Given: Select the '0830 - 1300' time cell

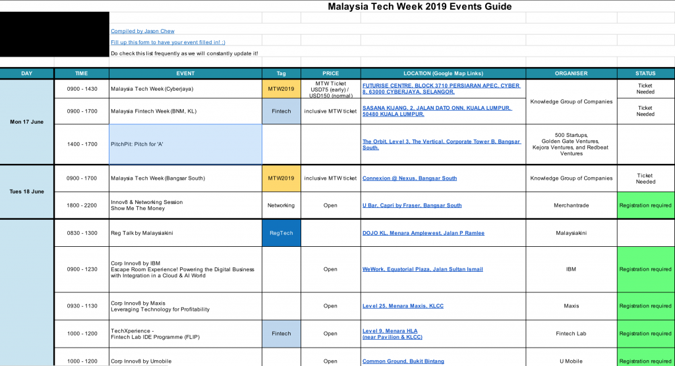Looking at the screenshot, I should 81,233.
